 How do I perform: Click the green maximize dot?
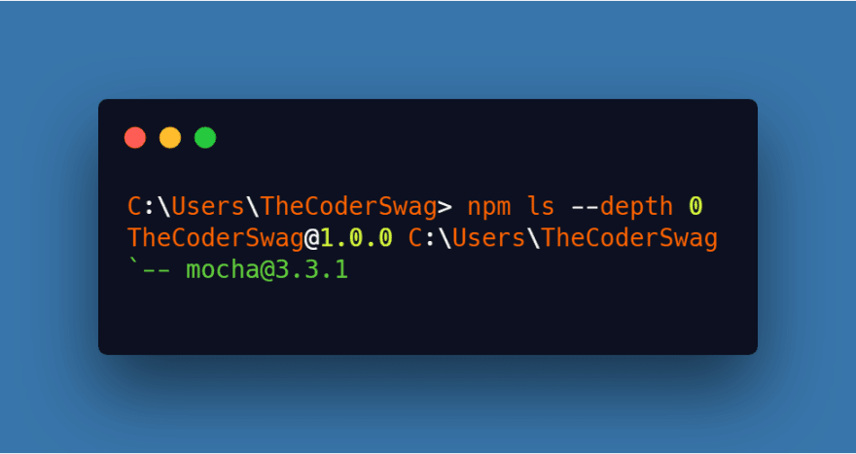tap(205, 137)
